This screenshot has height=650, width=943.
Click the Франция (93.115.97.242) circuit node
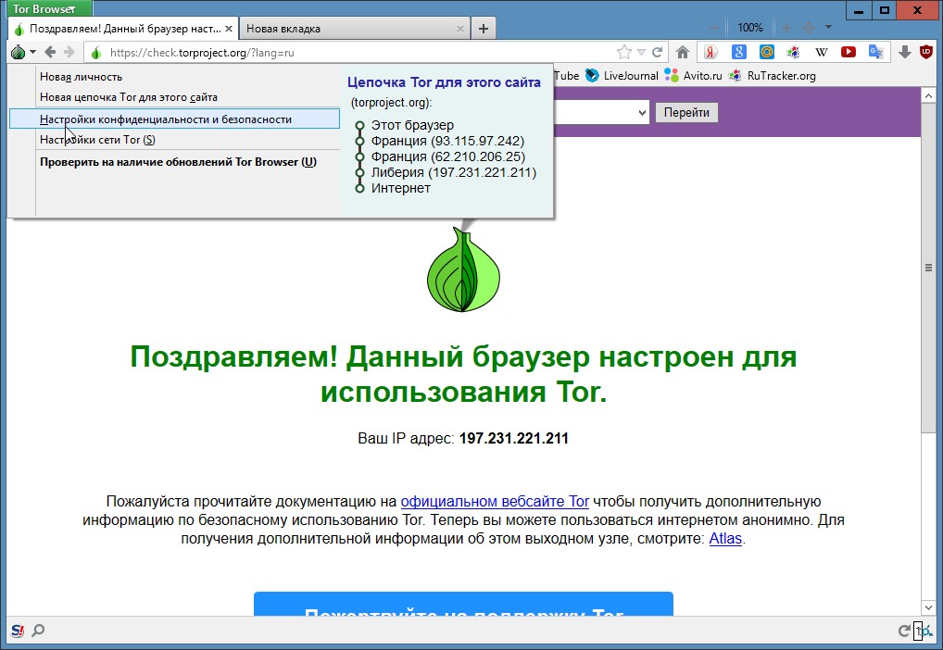point(447,141)
